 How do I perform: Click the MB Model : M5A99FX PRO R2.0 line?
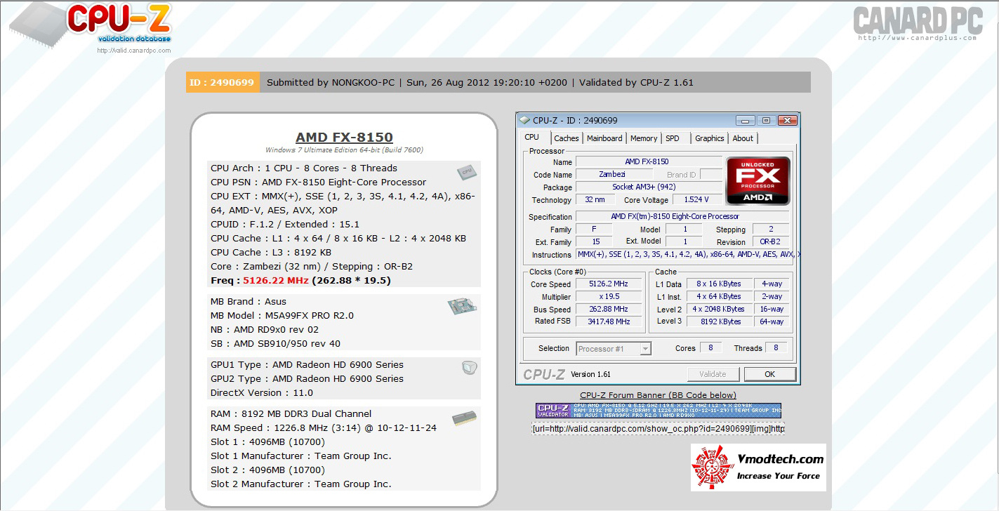282,316
